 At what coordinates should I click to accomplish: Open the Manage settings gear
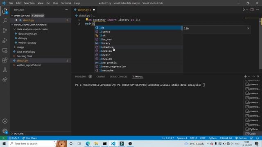(5, 131)
